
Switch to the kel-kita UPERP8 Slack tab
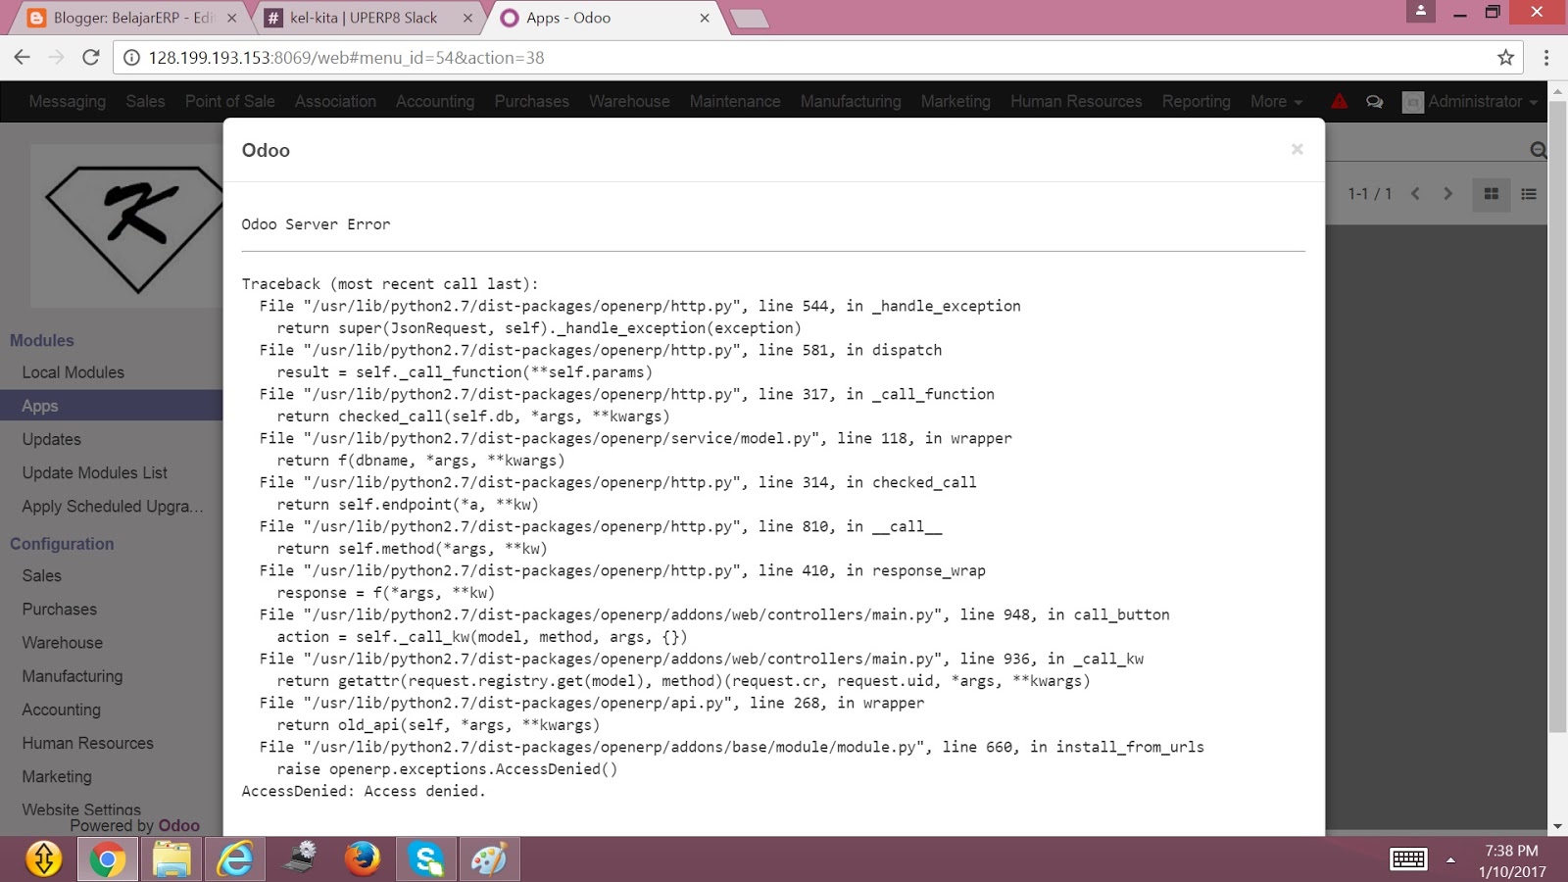click(x=363, y=17)
